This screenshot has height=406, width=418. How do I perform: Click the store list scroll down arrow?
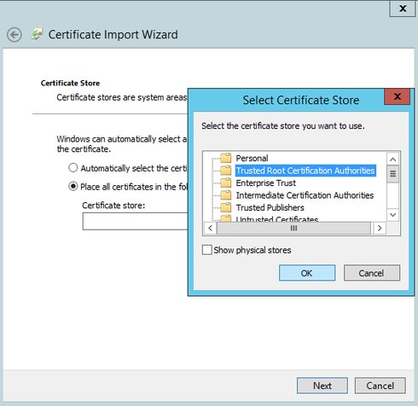click(x=393, y=215)
